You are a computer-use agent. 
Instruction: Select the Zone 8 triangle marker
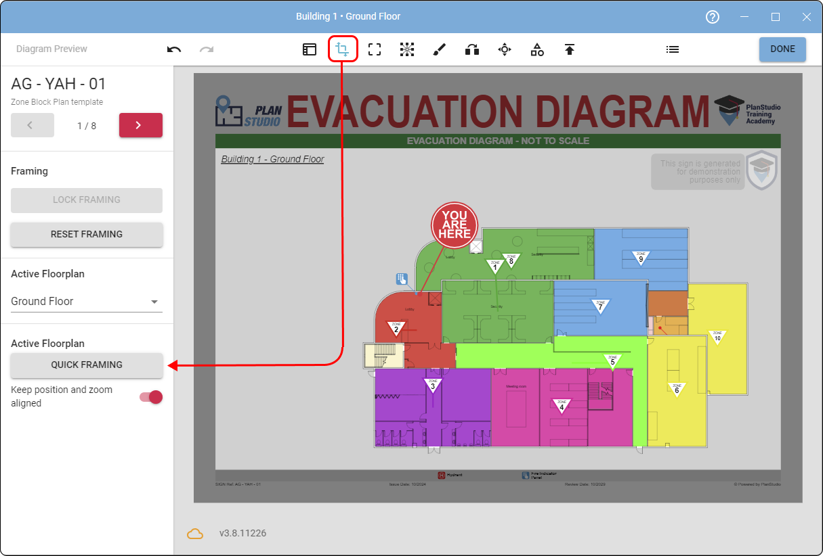tap(511, 260)
